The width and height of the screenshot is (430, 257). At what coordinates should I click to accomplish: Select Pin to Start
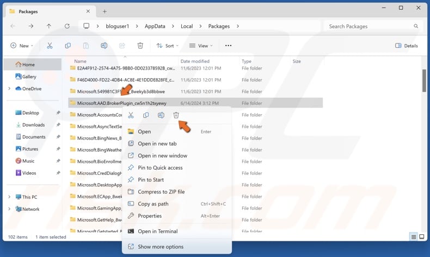point(176,180)
